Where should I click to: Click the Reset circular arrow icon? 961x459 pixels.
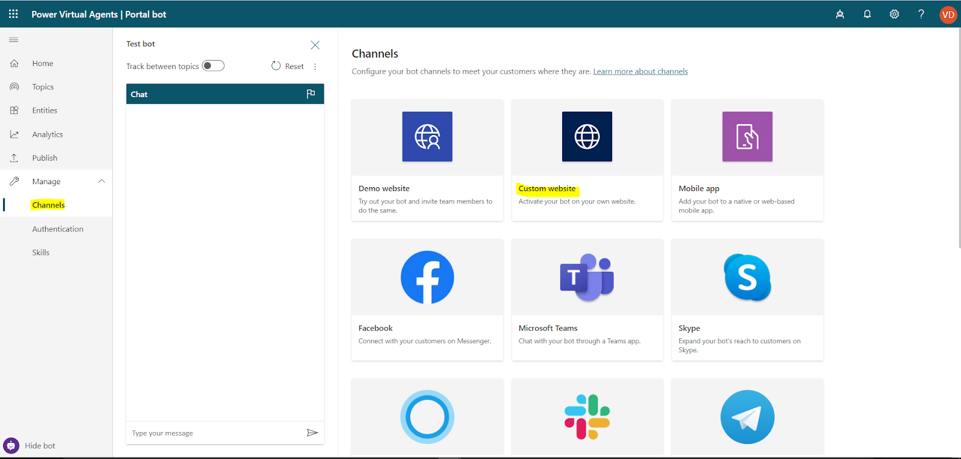click(276, 66)
